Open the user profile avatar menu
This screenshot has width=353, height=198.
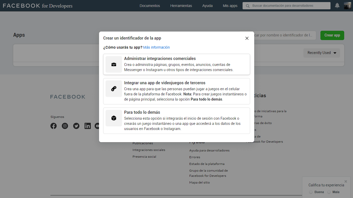tap(347, 5)
